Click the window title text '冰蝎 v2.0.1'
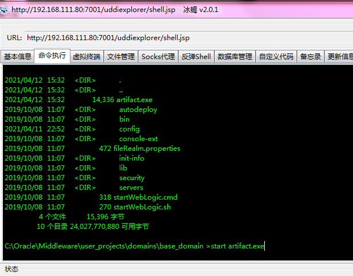 pyautogui.click(x=201, y=10)
